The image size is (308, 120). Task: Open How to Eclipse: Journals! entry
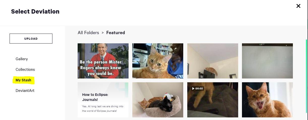point(103,100)
